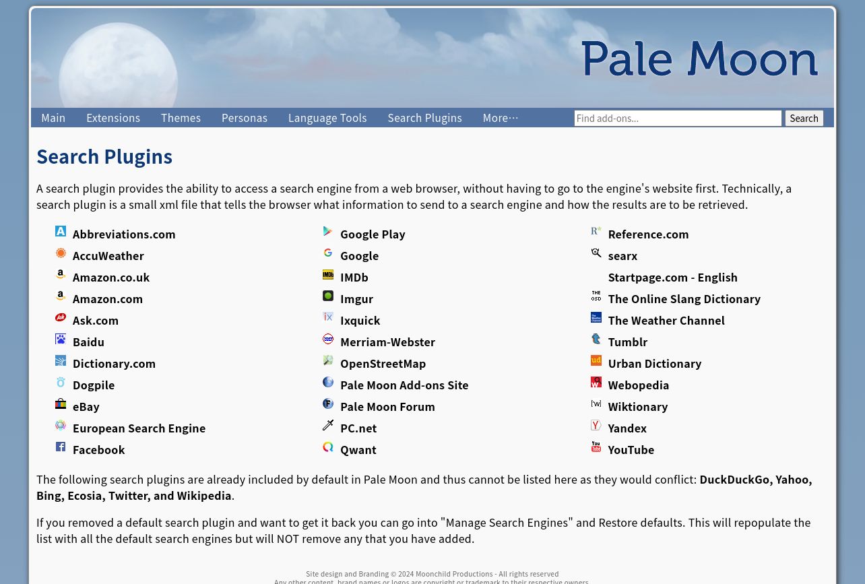The image size is (865, 584).
Task: Click the searx magnifier icon
Action: click(x=596, y=253)
